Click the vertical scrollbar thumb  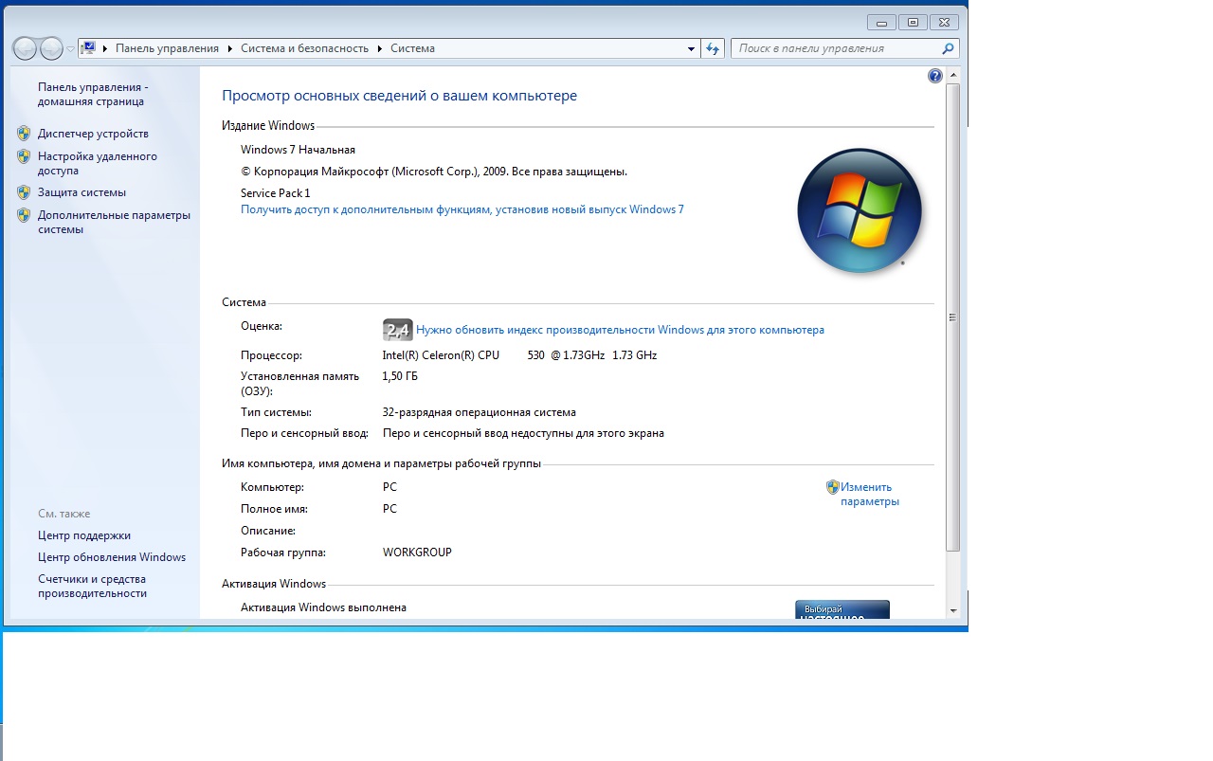click(953, 317)
